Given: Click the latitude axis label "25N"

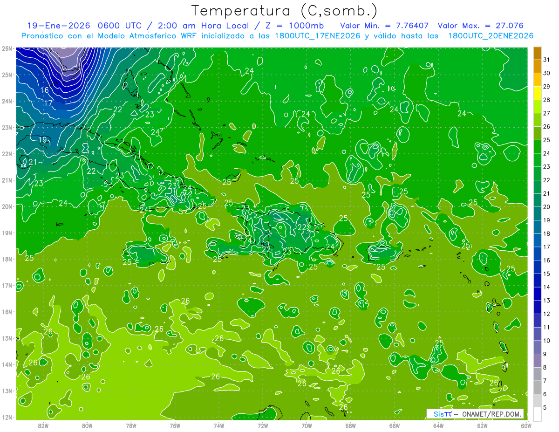Looking at the screenshot, I should pos(7,75).
